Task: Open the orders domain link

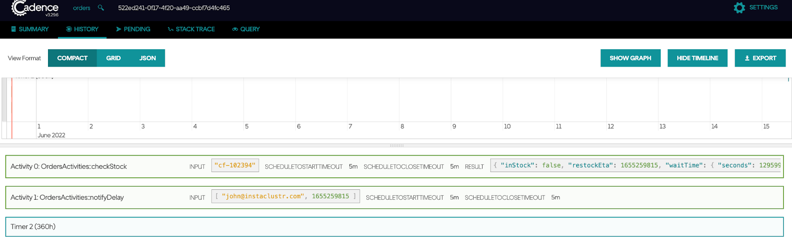Action: [82, 8]
